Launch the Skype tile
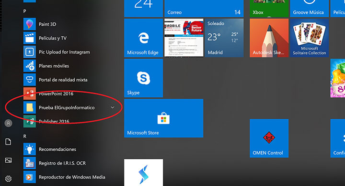This screenshot has height=186, width=345. [x=143, y=78]
